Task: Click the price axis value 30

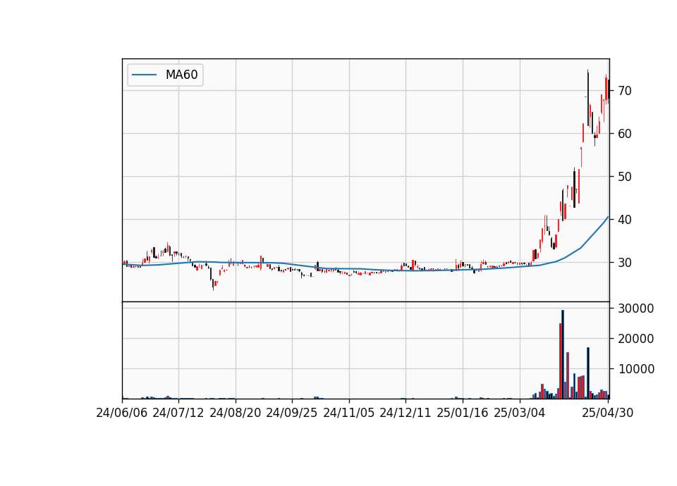Action: 625,263
